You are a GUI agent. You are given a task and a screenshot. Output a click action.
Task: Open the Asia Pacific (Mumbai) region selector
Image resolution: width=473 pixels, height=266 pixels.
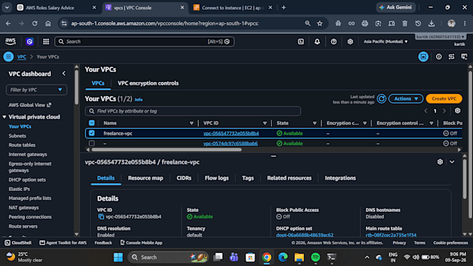(x=385, y=42)
